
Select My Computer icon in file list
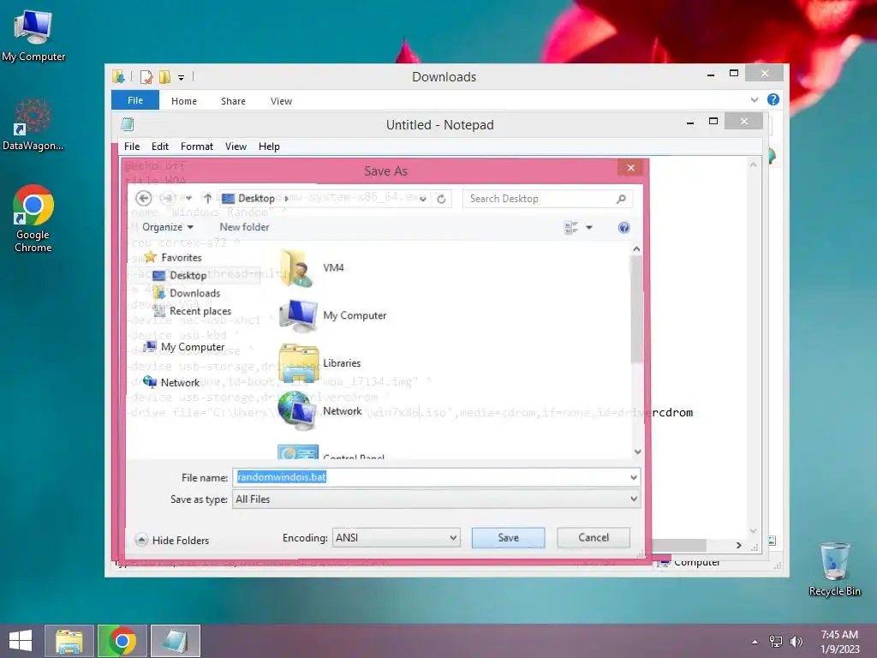pos(297,315)
